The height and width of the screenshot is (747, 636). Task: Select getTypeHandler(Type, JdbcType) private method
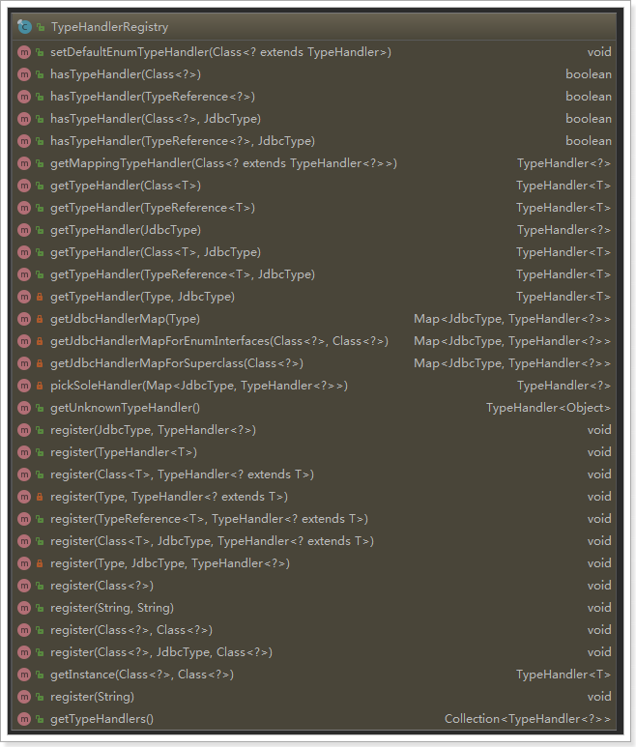tap(142, 297)
